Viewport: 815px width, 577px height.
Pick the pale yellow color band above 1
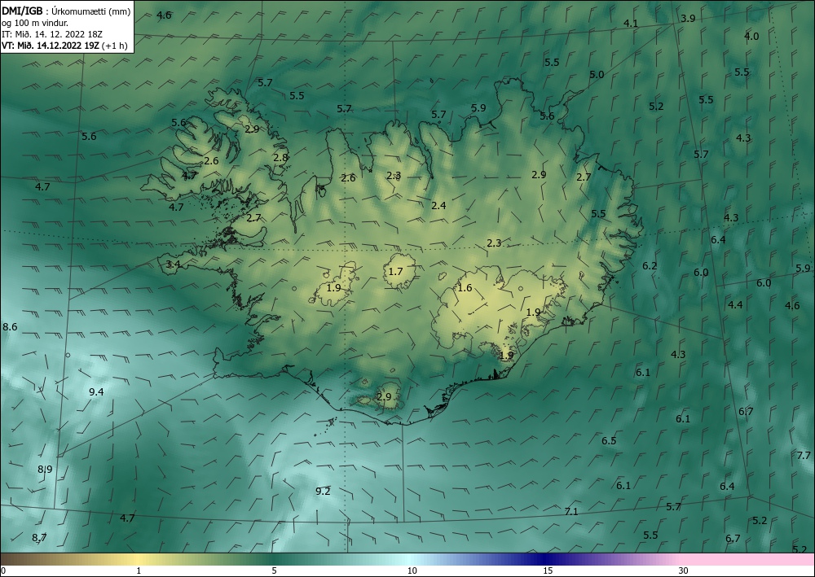[x=139, y=559]
